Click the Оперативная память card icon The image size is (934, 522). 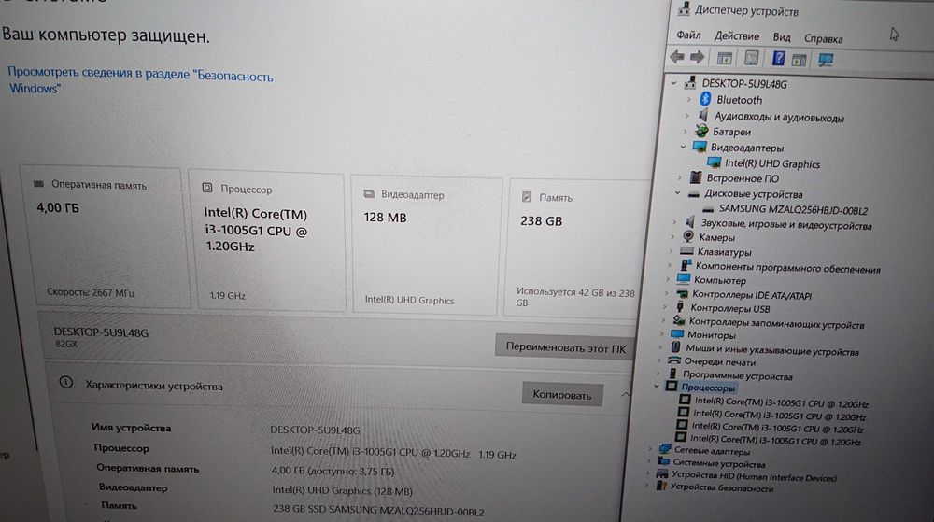coord(38,184)
